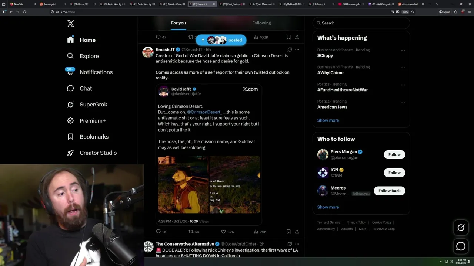Viewport: 474px width, 266px height.
Task: Repost Smash JT's post showing 64 reposts
Action: click(194, 232)
